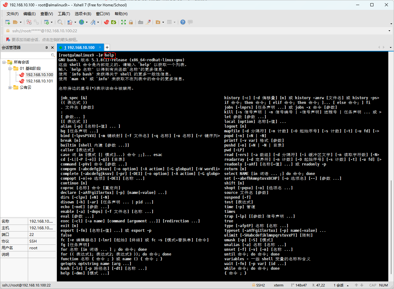Switch to the 1 192.168.10.100 session tab
Screen dimensions: 394x289
click(x=79, y=47)
